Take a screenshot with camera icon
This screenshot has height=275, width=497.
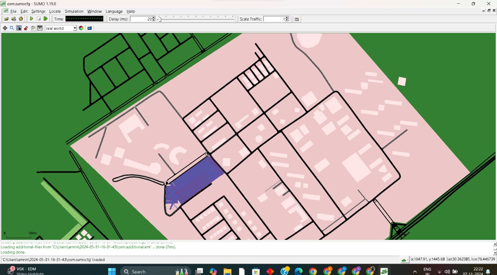tap(89, 28)
